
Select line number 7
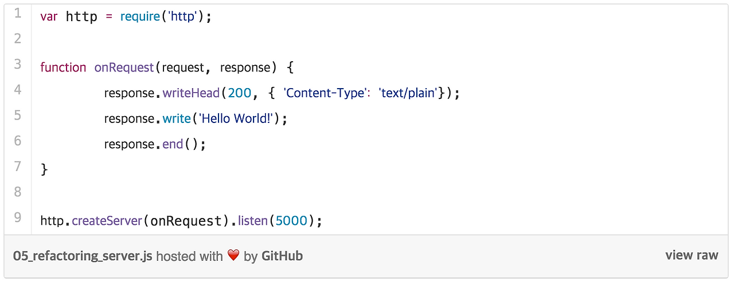tap(18, 166)
